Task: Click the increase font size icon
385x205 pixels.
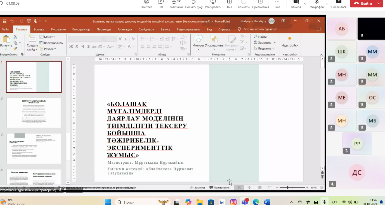Action: click(120, 39)
